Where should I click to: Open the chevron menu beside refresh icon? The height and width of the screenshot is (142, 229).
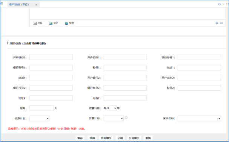tap(223, 4)
